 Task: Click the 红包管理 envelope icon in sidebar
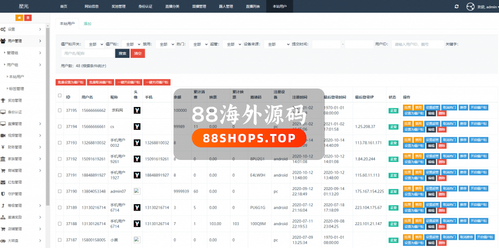(x=3, y=182)
